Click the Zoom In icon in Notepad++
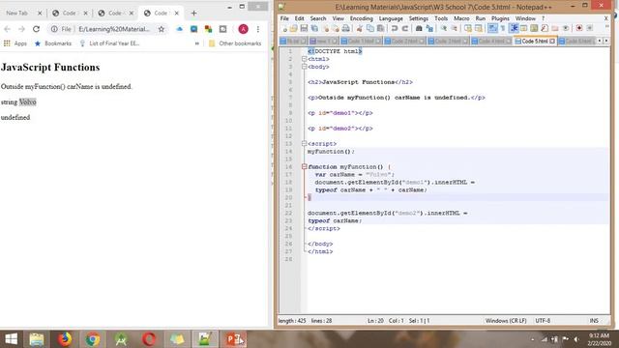Viewport: 619px width, 348px height. click(444, 28)
